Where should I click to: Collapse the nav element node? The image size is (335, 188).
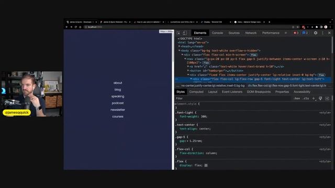pos(185,59)
